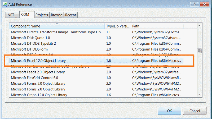This screenshot has height=119, width=212.
Task: Click the TypeLib Version column header
Action: [x=118, y=26]
